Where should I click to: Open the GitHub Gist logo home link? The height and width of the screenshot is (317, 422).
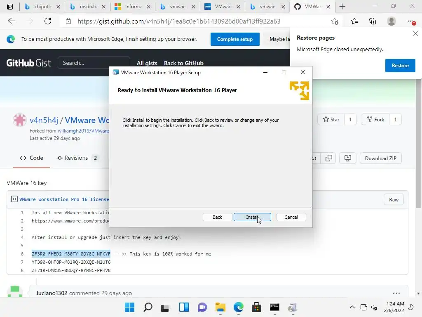(28, 63)
